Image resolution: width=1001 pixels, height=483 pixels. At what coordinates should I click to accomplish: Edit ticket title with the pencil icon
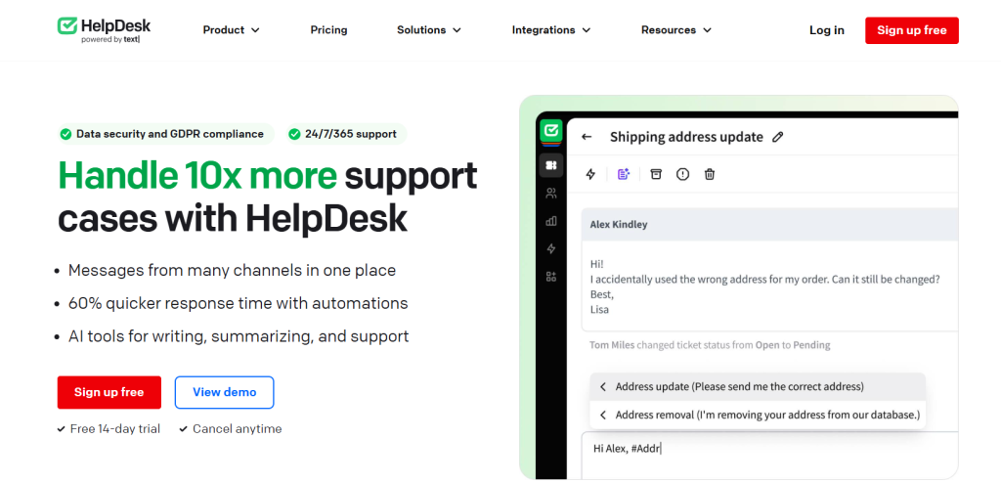click(x=777, y=137)
